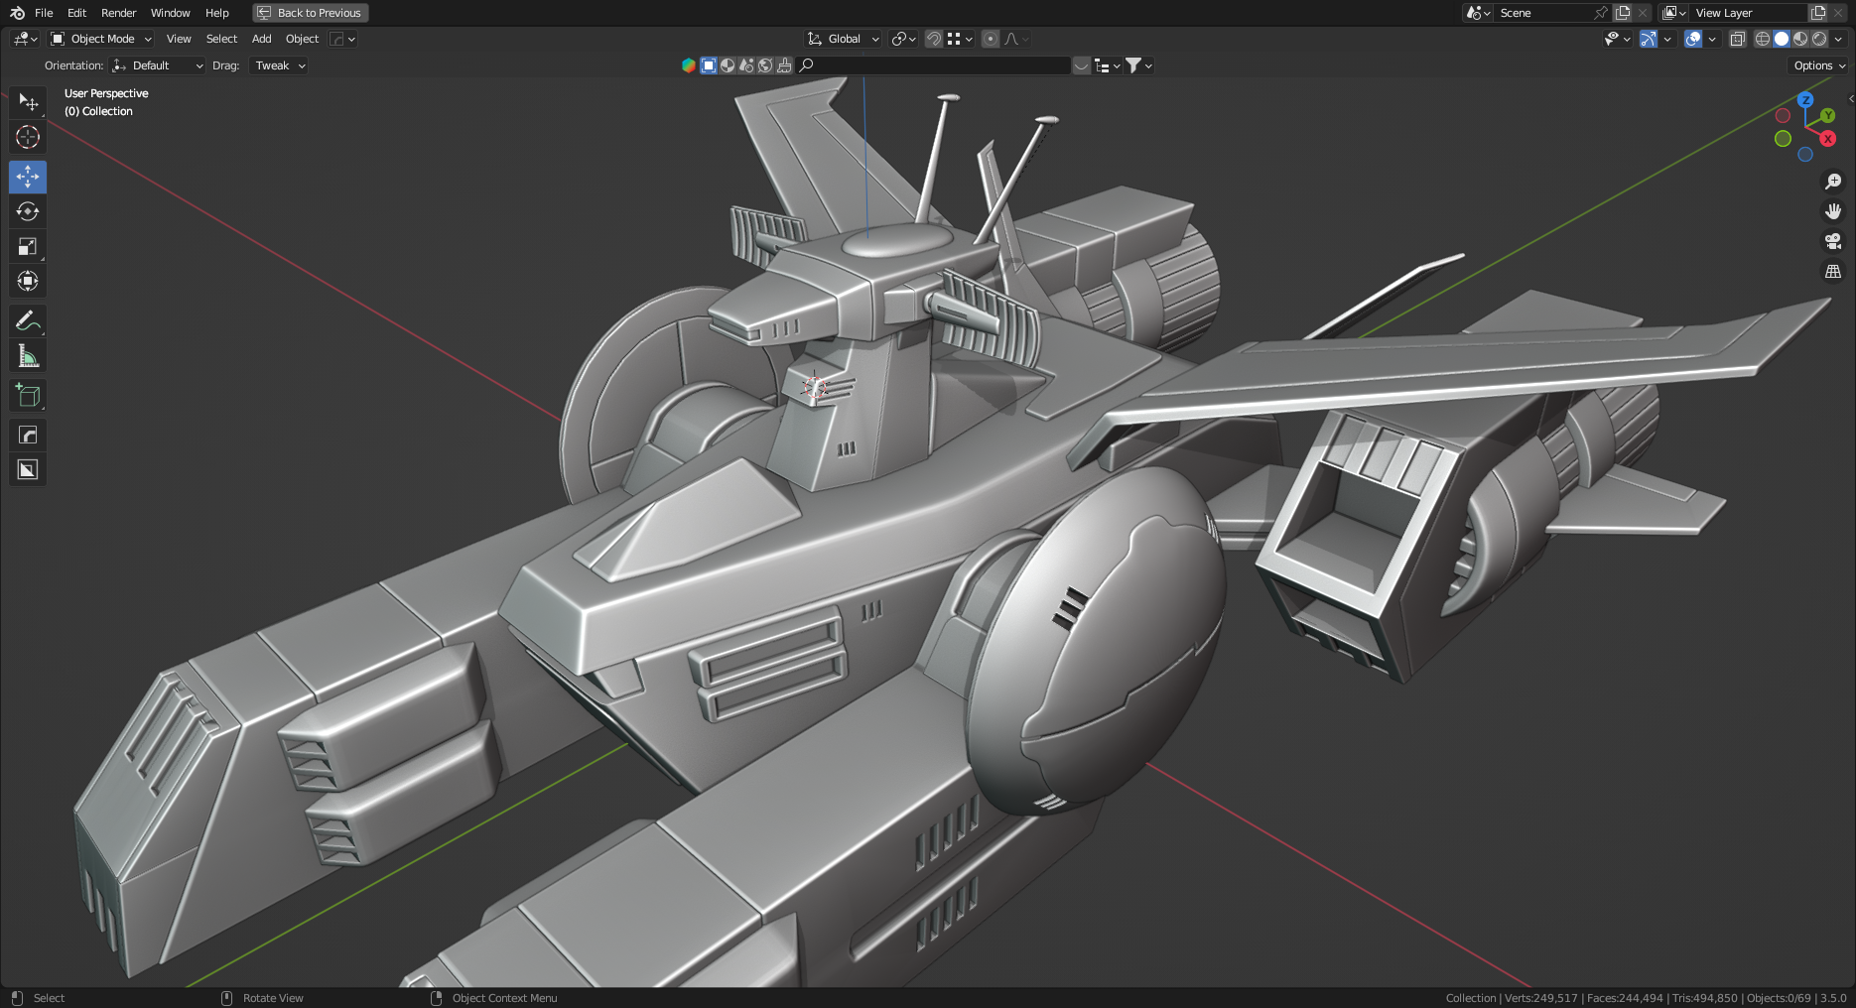Activate the Select Box tool
Image resolution: width=1856 pixels, height=1008 pixels.
(28, 102)
